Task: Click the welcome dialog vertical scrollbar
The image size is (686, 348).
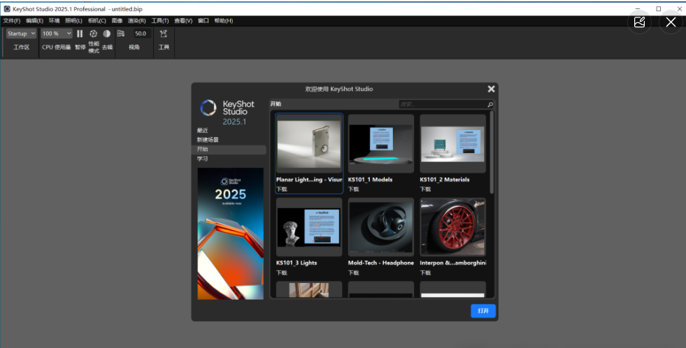Action: [492, 152]
